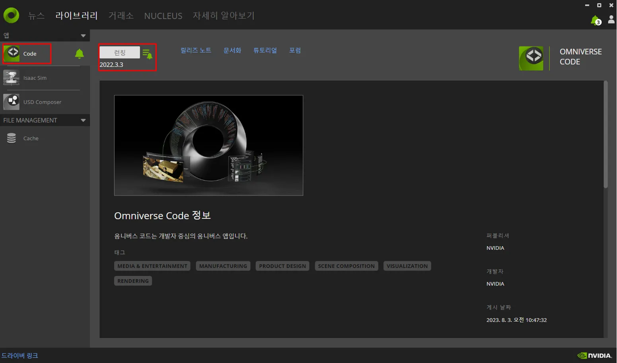Open the user account profile icon
The image size is (617, 363).
(611, 19)
